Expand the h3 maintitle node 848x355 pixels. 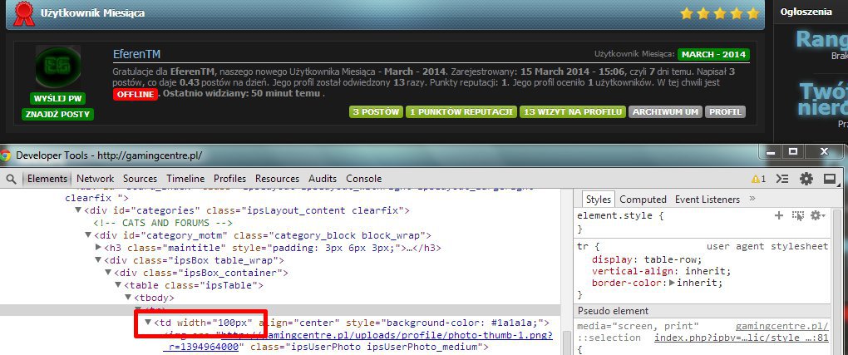(99, 248)
